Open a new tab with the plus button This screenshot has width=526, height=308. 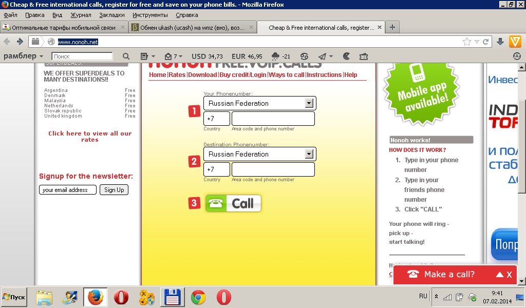[392, 28]
